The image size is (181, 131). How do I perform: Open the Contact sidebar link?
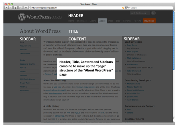(x=23, y=72)
